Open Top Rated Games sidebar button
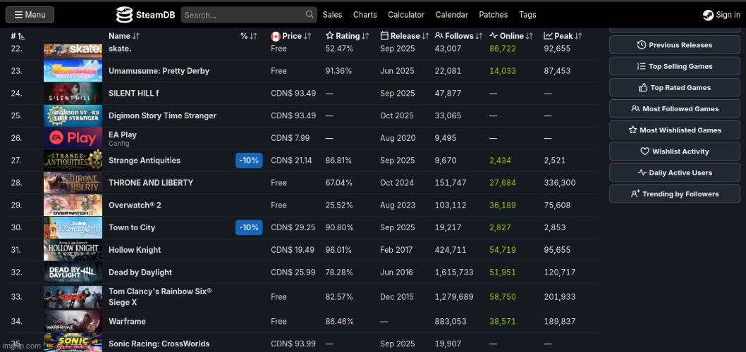 pos(675,87)
